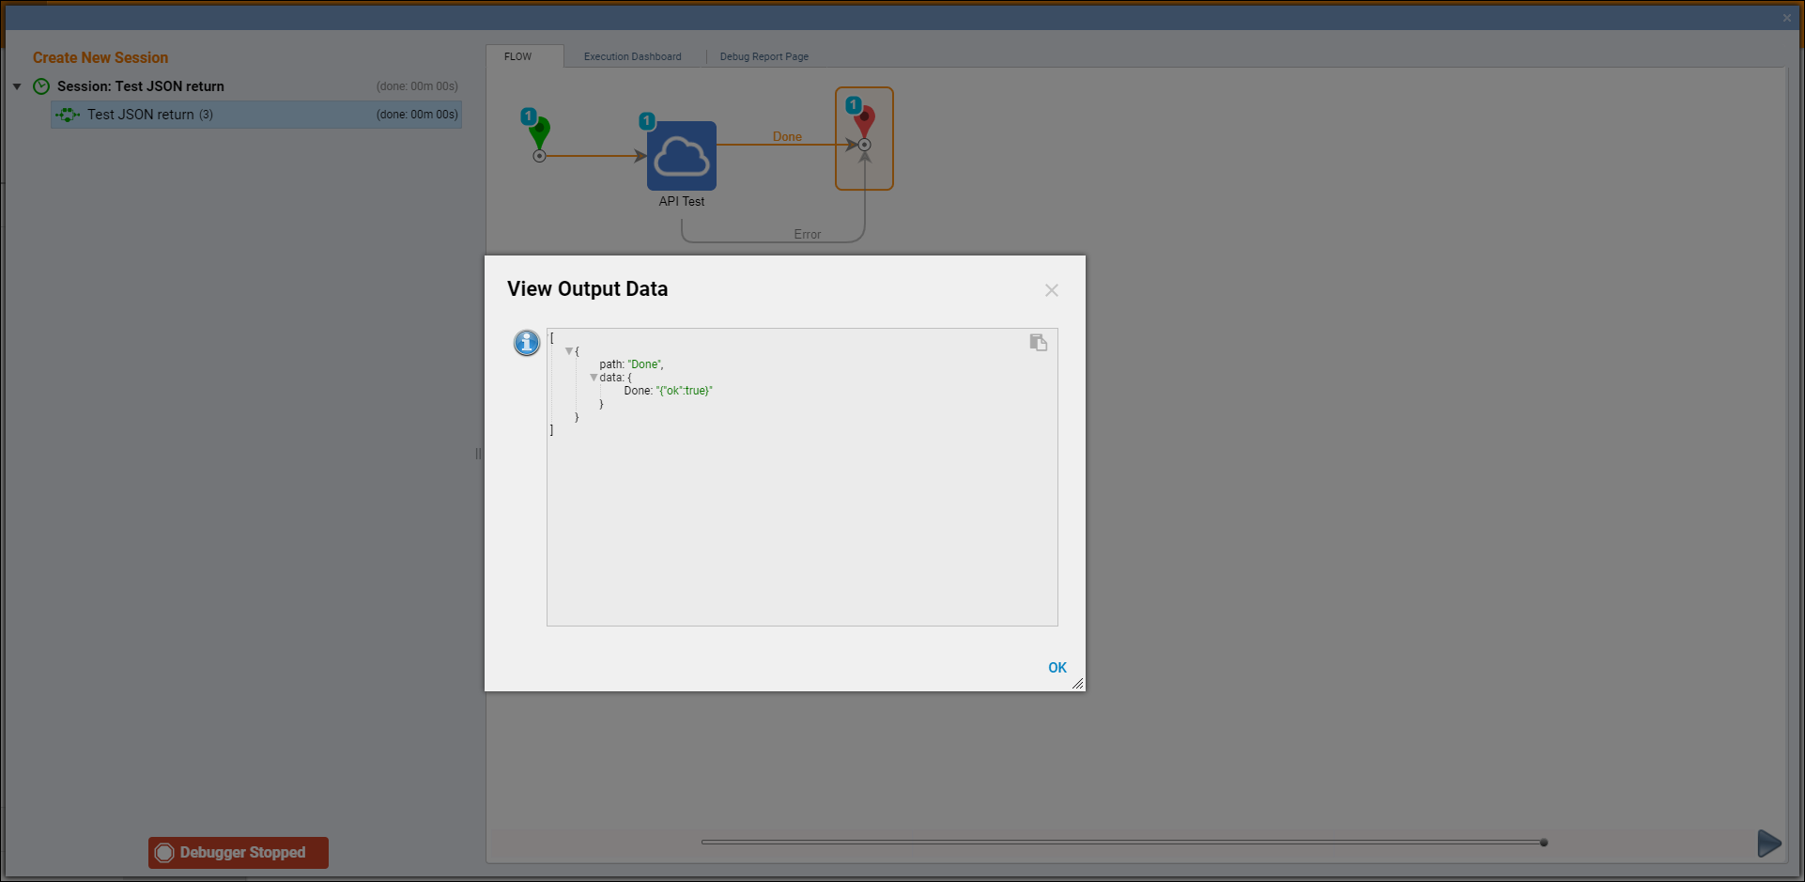1805x882 pixels.
Task: Click the copy to clipboard icon
Action: tap(1038, 343)
